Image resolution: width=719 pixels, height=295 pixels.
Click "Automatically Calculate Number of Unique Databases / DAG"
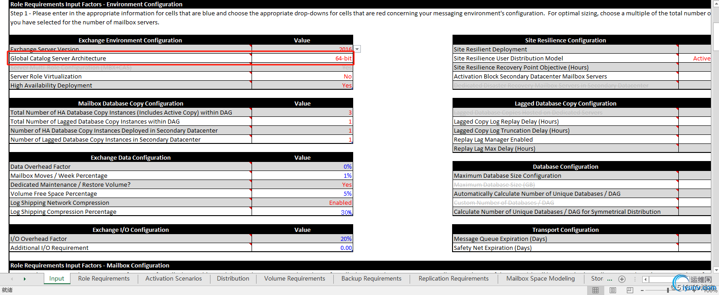[x=537, y=194]
